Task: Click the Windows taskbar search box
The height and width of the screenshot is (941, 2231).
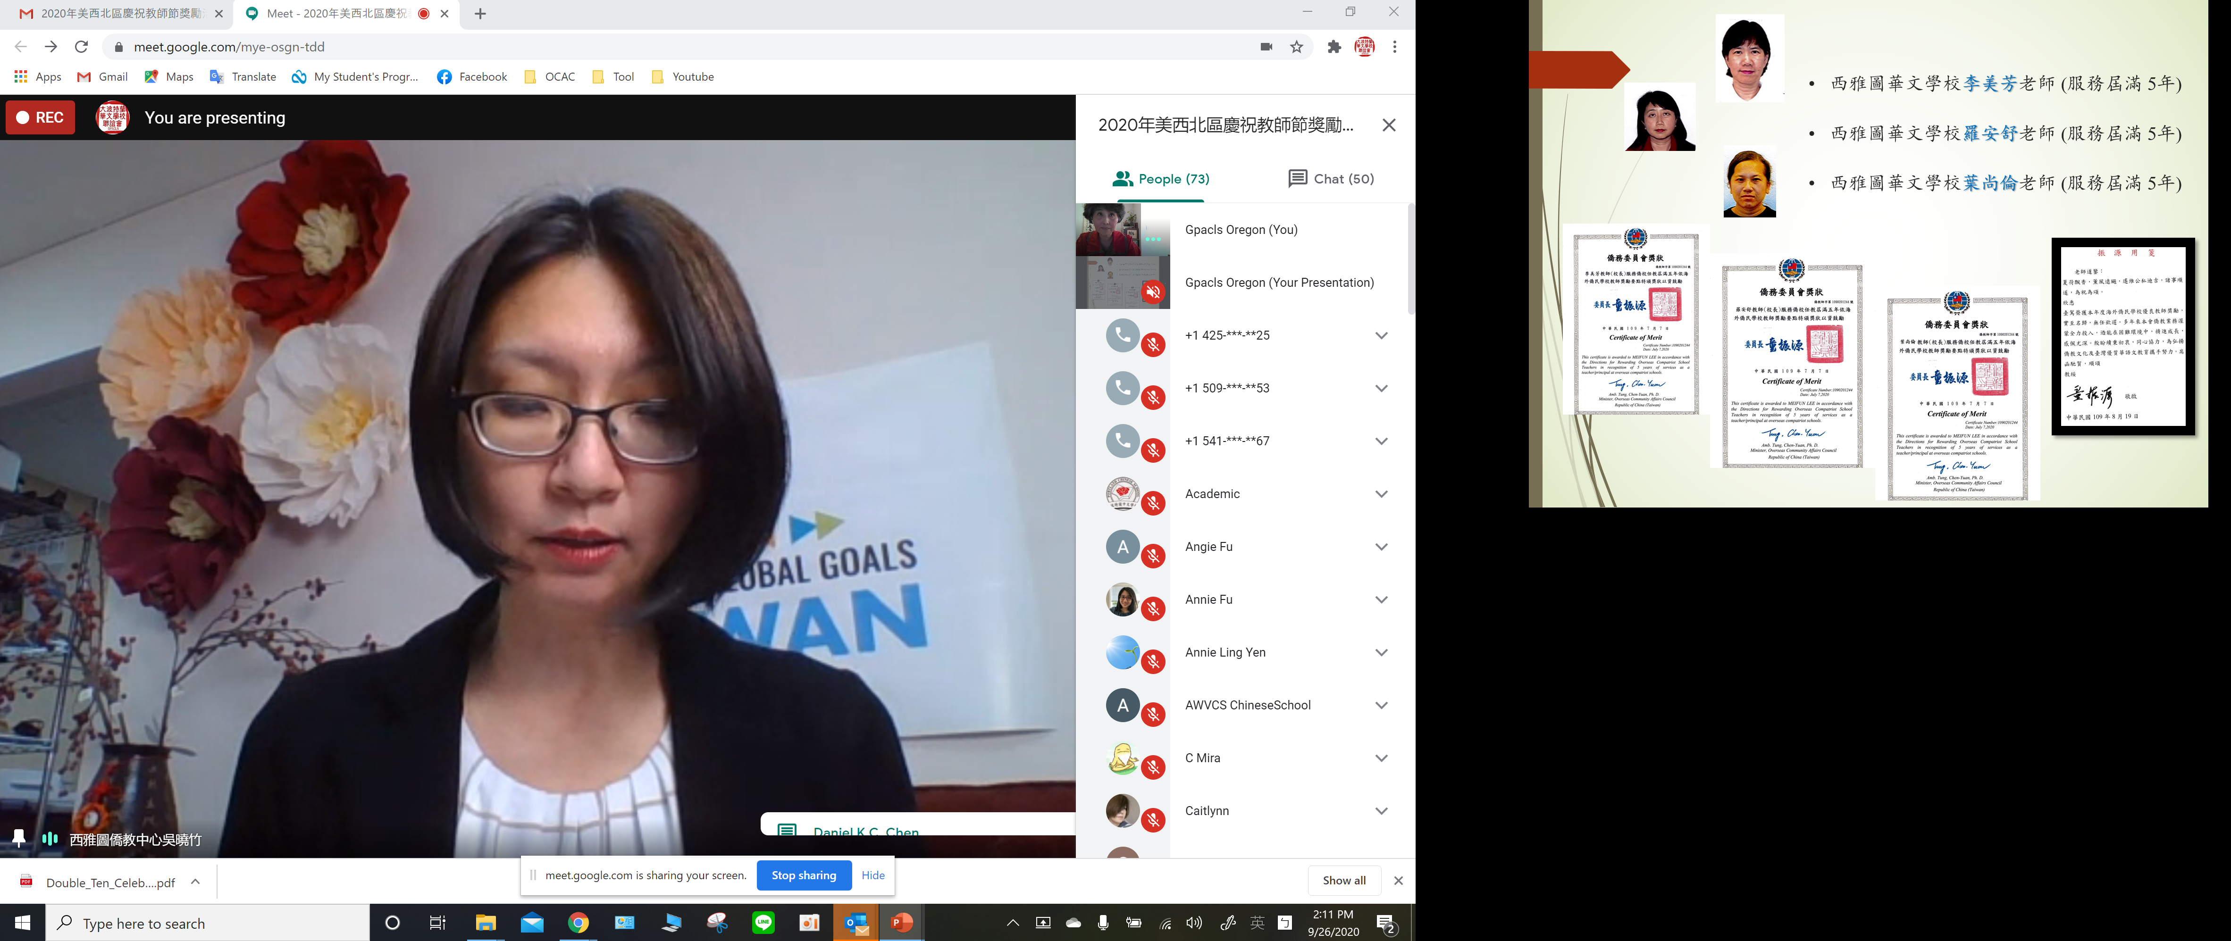Action: (208, 923)
